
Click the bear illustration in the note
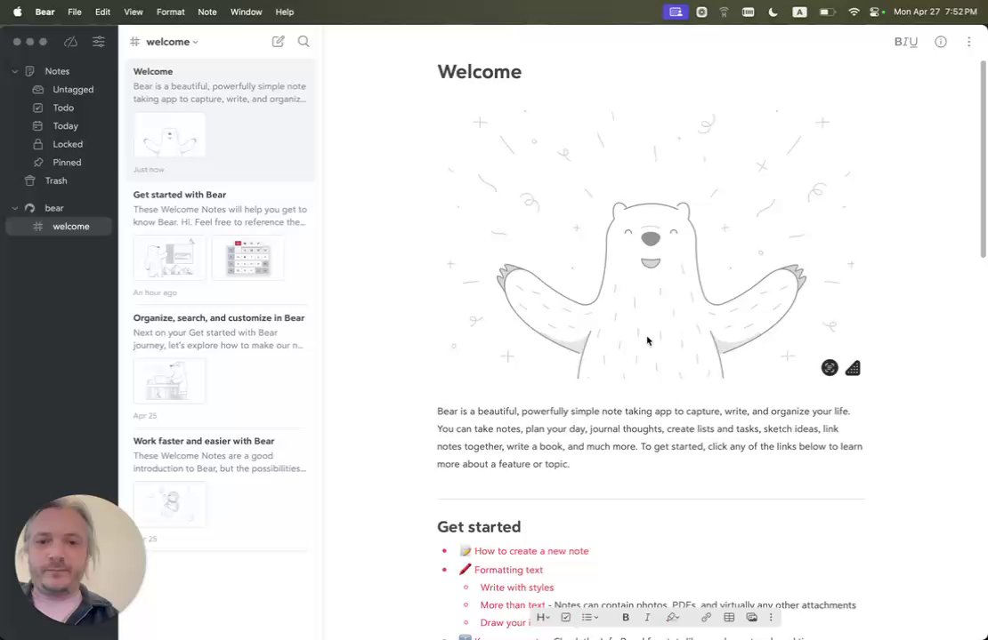click(x=651, y=243)
